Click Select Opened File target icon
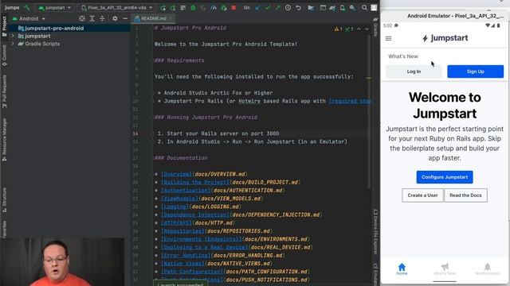 click(82, 19)
